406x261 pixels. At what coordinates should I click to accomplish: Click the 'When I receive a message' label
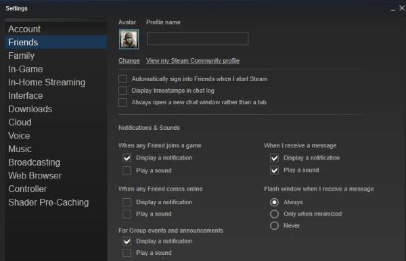(300, 145)
